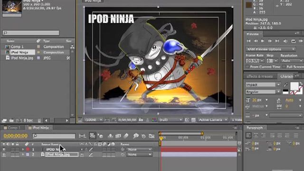Toggle Auto-keyframe stopwatch icon

(x=143, y=136)
